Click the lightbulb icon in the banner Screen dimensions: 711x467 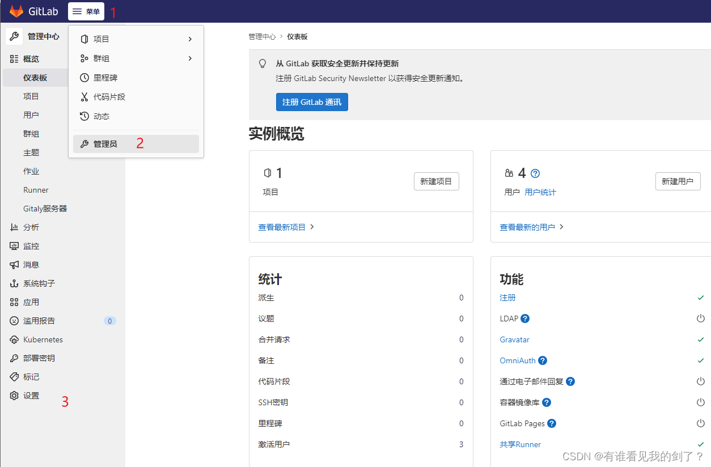[x=263, y=63]
